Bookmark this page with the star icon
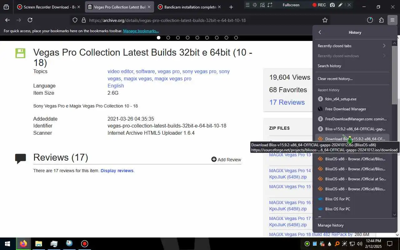This screenshot has height=250, width=400. click(325, 20)
